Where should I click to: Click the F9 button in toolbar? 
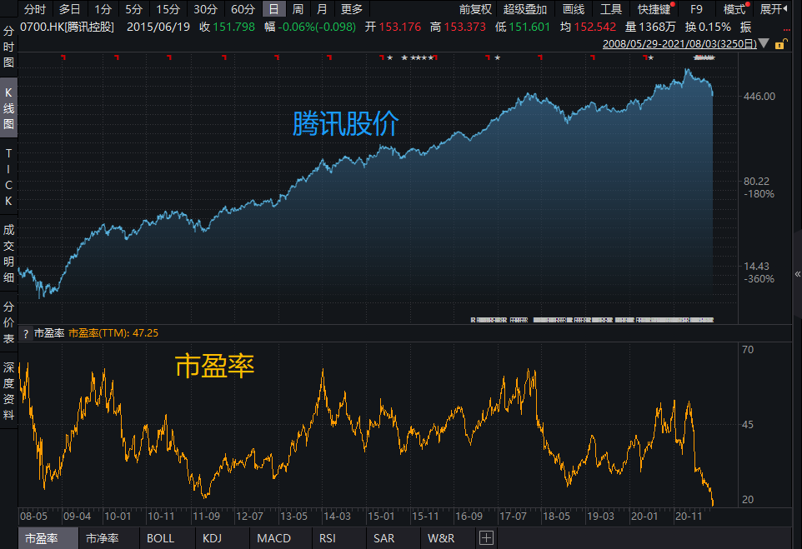[x=696, y=9]
